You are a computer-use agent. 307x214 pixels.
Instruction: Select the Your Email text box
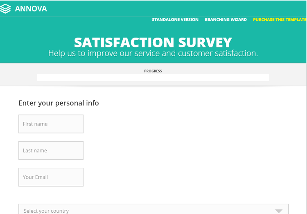51,177
